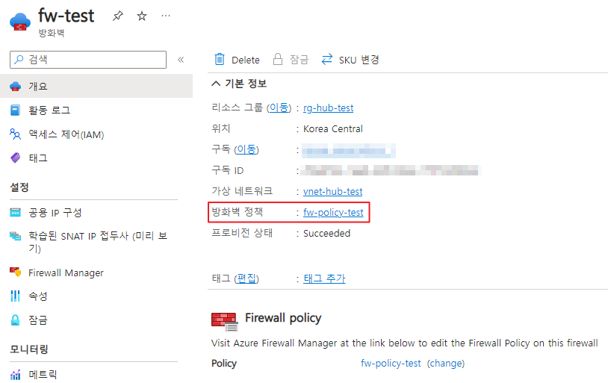Click the Firewall Manager icon

tap(15, 272)
